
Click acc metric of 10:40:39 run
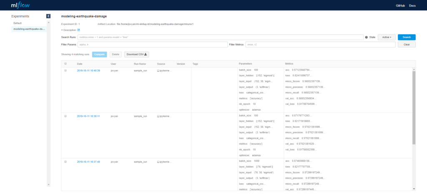[x=298, y=70]
